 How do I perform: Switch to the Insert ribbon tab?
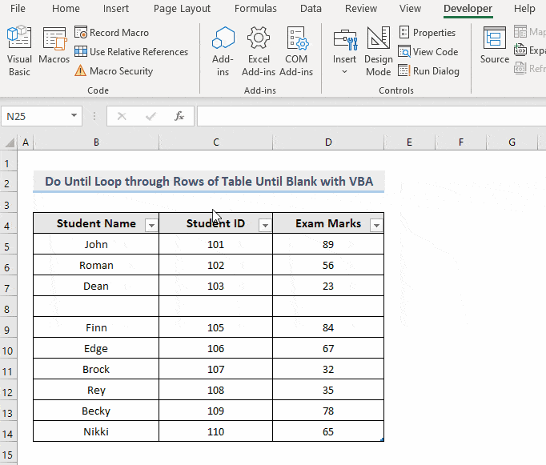click(115, 8)
